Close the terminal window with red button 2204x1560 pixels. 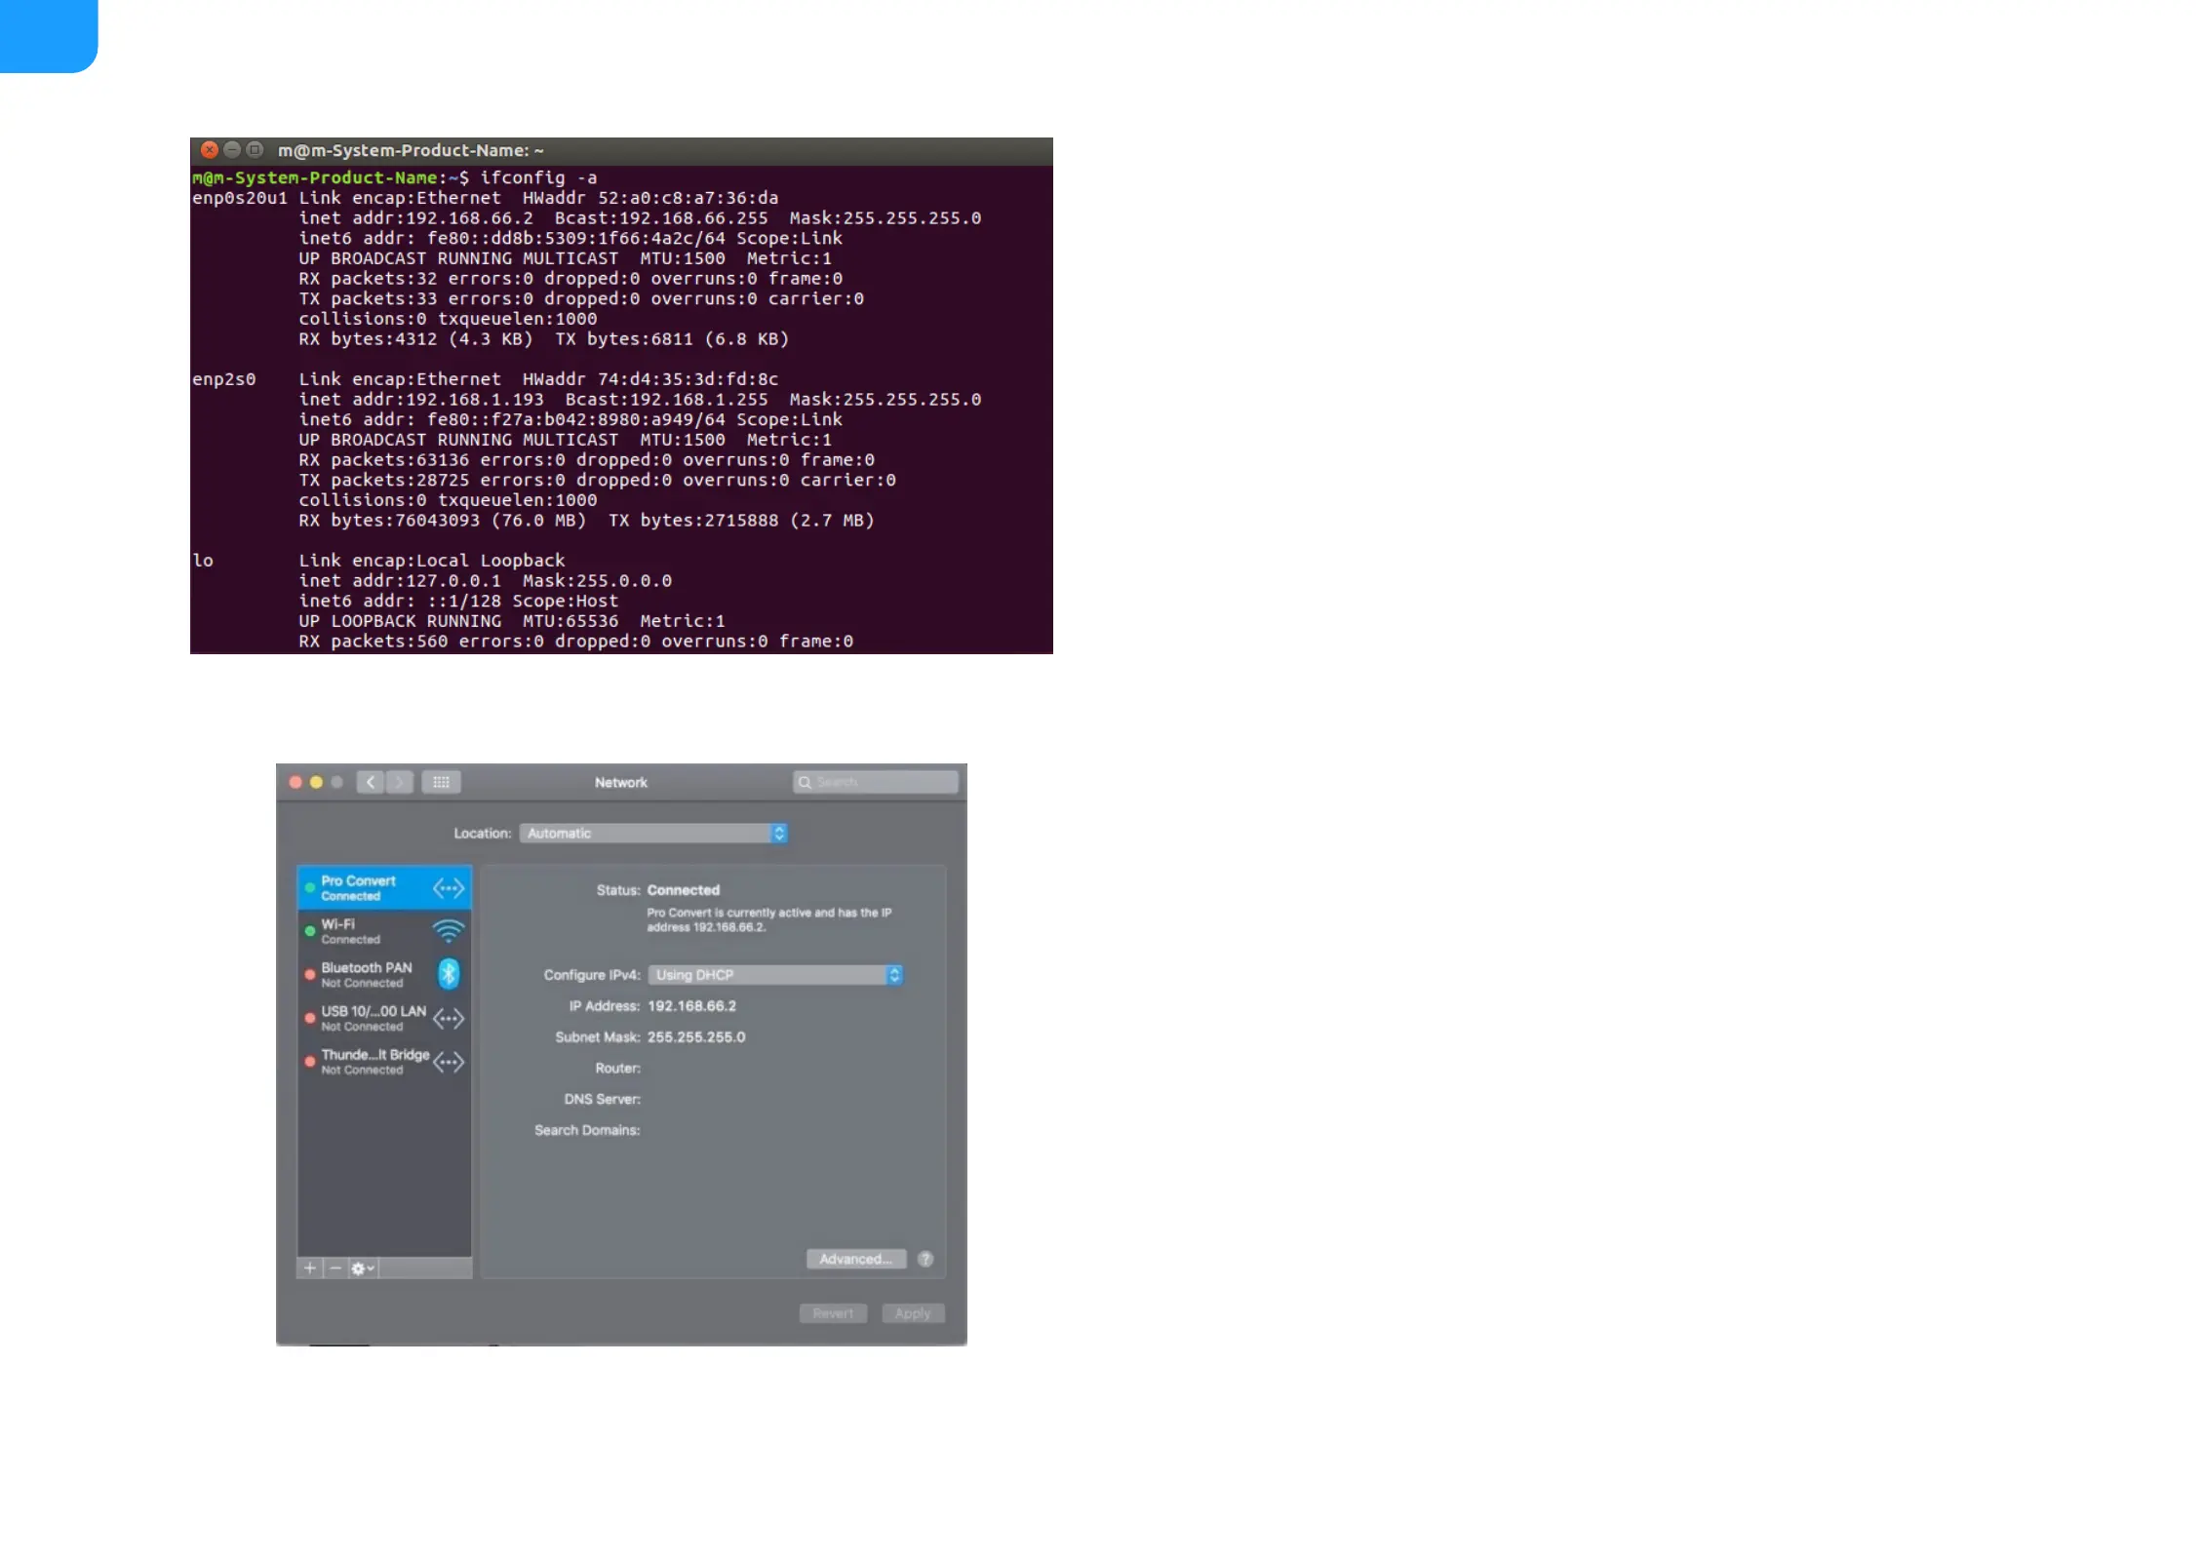209,149
